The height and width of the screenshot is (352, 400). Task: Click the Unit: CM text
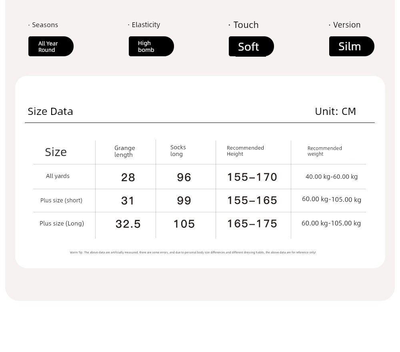[335, 111]
